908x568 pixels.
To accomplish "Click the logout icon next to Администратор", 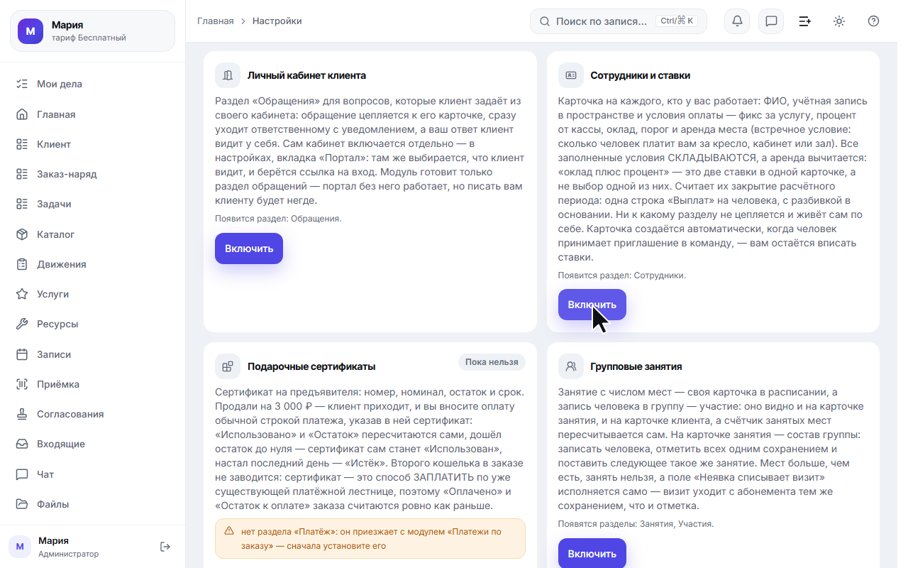I will tap(165, 547).
